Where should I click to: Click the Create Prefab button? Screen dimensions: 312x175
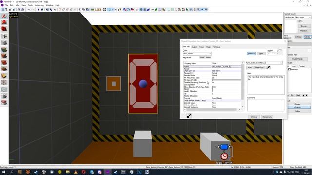pyautogui.click(x=297, y=59)
